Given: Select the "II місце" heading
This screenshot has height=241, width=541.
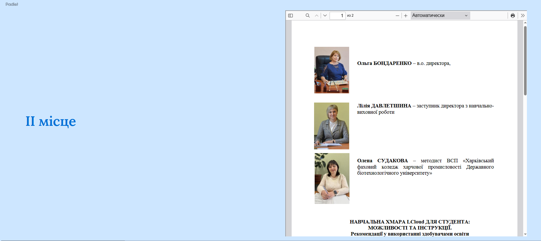Looking at the screenshot, I should (x=51, y=121).
